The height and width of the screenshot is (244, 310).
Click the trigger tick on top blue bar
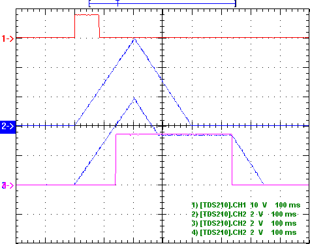[118, 3]
